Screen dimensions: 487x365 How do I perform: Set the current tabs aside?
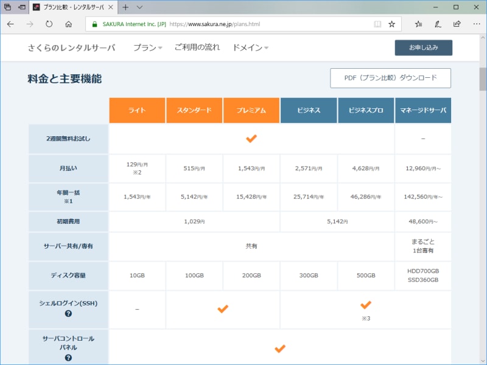[x=21, y=7]
